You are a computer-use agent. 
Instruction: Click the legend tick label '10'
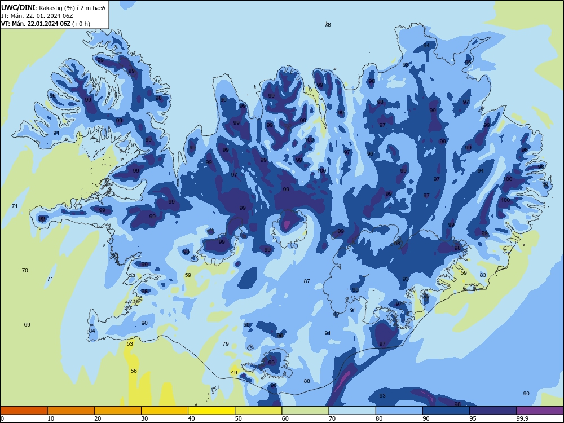[51, 418]
